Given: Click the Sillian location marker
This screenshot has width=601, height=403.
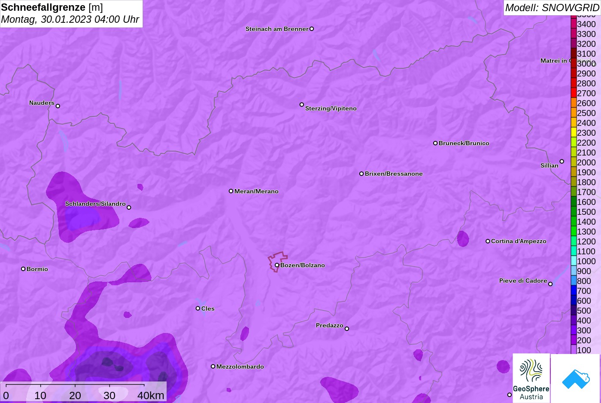Looking at the screenshot, I should (x=562, y=162).
